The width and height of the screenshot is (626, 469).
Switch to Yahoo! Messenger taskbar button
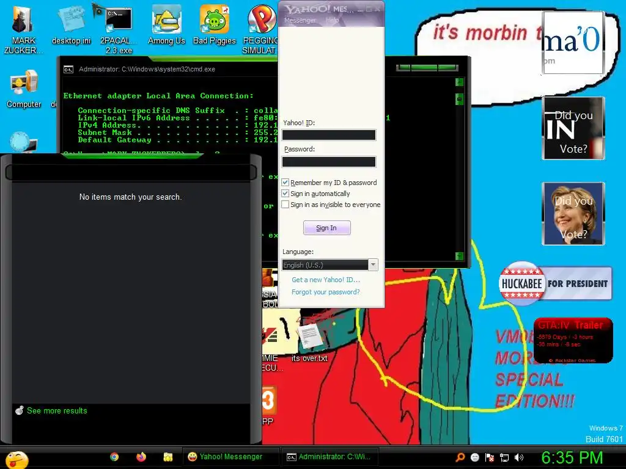pos(230,457)
